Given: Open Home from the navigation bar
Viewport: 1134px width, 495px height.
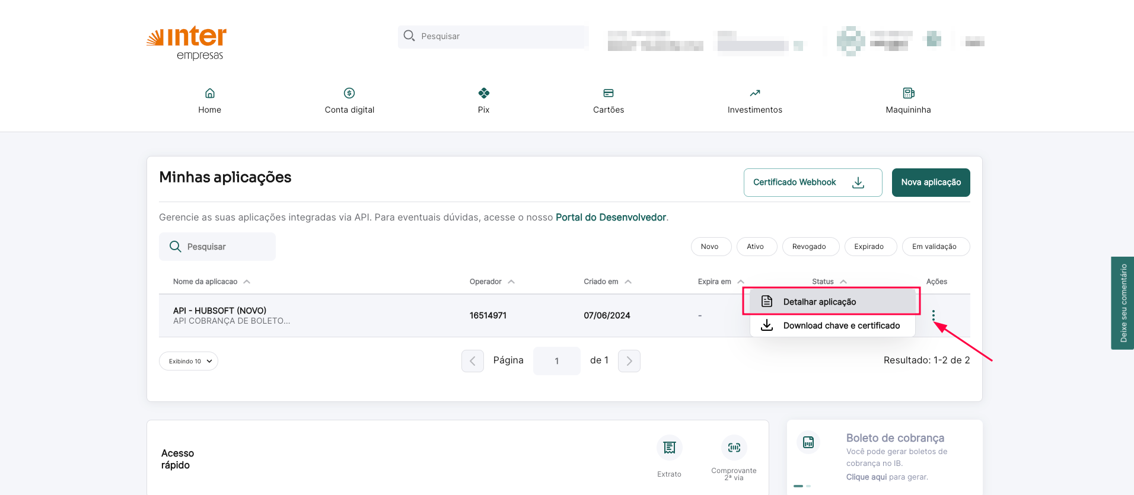Looking at the screenshot, I should point(209,101).
